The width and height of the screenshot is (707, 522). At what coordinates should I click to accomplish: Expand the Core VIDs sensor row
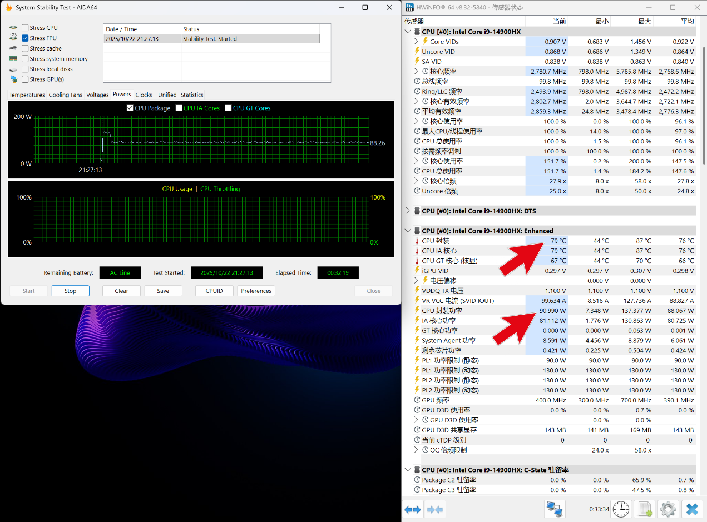click(x=416, y=42)
